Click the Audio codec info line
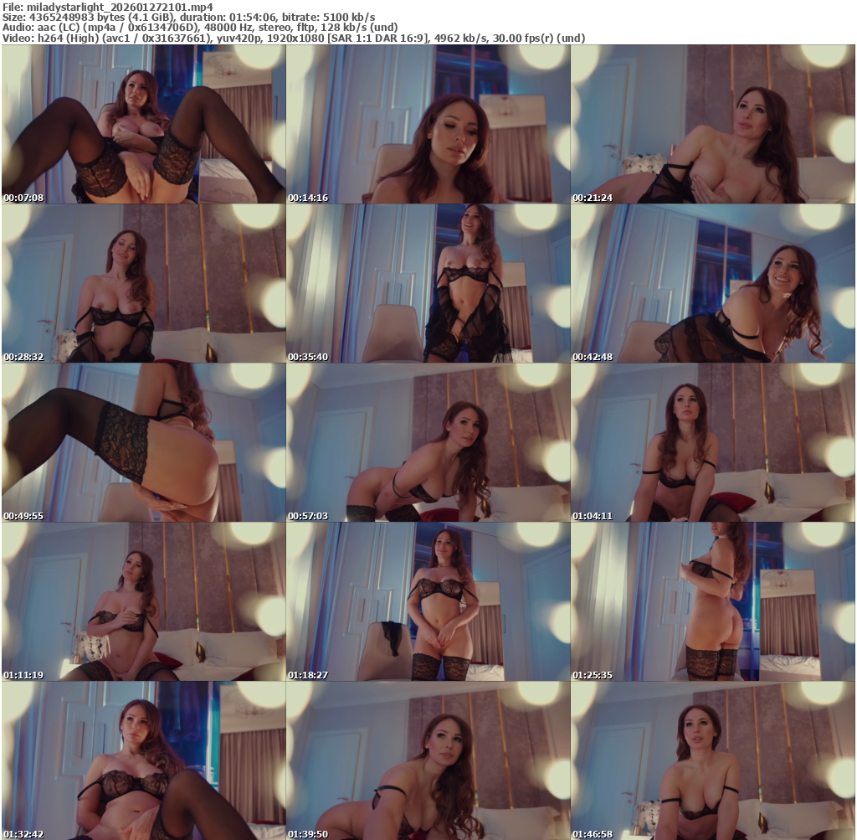 [199, 28]
